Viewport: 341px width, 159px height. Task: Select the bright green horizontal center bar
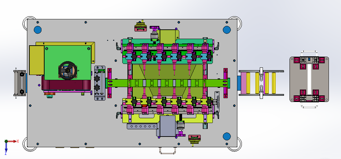tap(168, 83)
